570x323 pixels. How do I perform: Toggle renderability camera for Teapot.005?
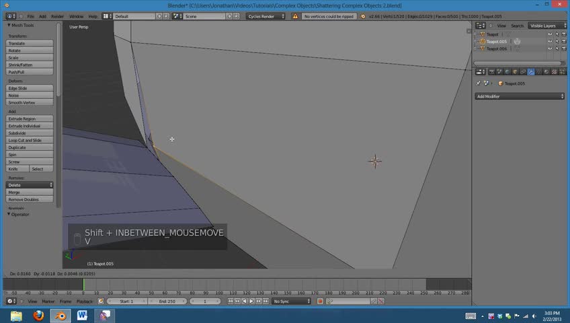pyautogui.click(x=564, y=42)
